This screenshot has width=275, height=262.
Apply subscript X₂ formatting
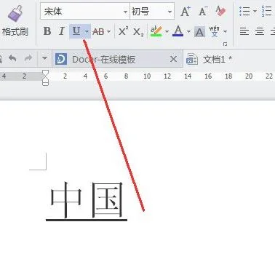[x=138, y=32]
